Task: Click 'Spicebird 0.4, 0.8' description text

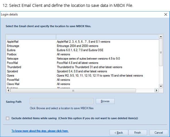Action: (82, 71)
